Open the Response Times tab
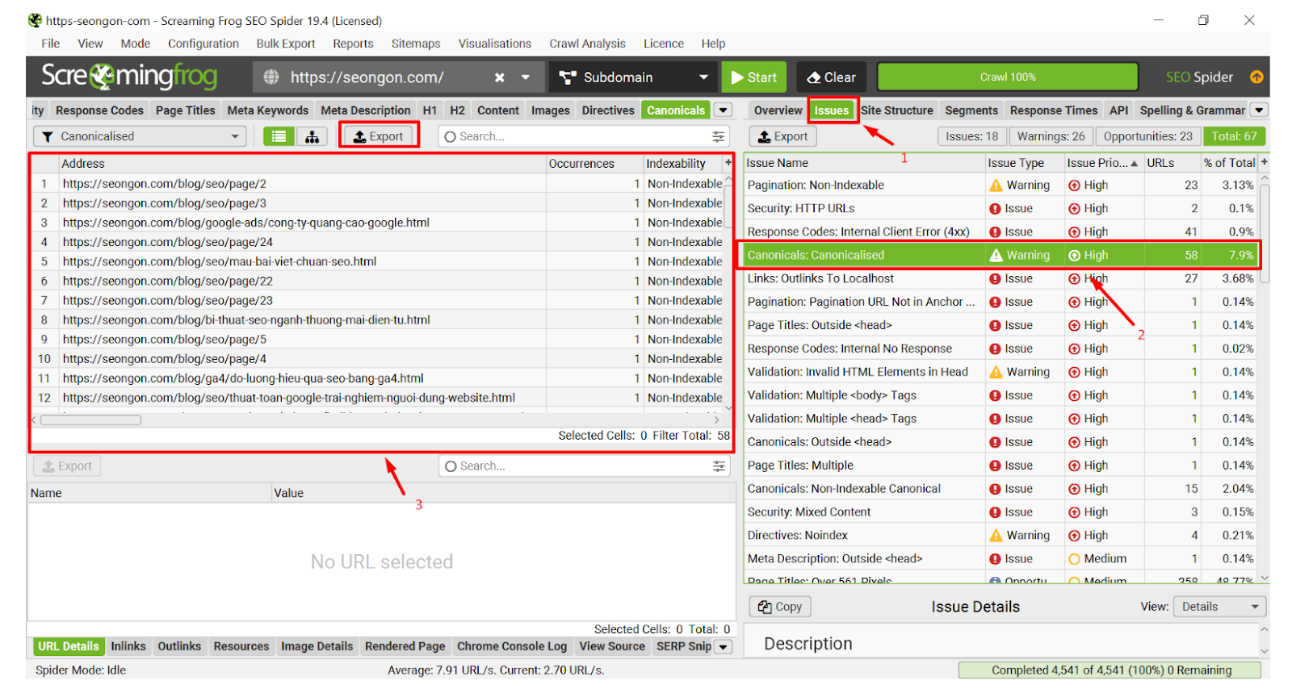1292x689 pixels. (x=1054, y=111)
